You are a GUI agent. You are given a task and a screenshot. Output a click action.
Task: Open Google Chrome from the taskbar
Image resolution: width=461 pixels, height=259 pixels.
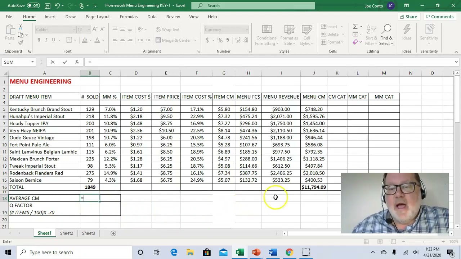tap(289, 252)
